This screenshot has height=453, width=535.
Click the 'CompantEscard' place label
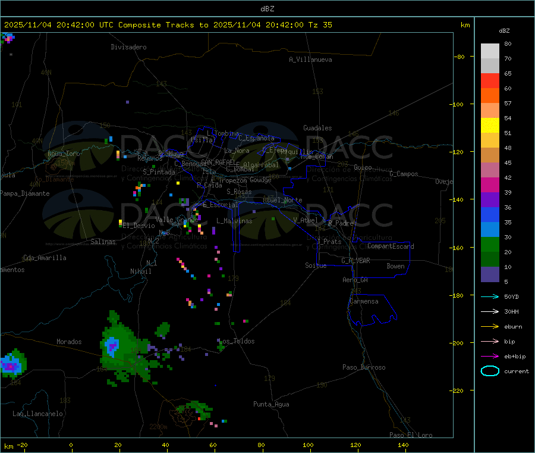391,246
